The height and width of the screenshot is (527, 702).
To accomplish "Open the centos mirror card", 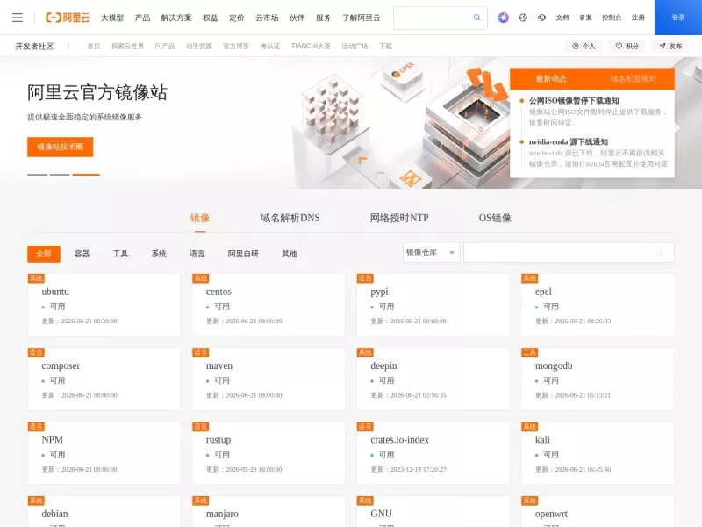I will tap(269, 305).
